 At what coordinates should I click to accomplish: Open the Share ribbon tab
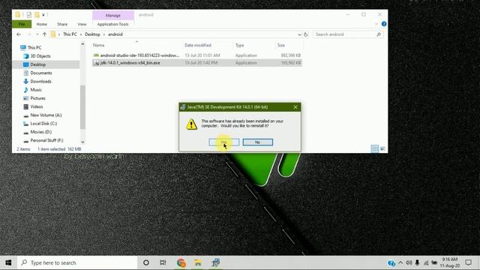[x=62, y=24]
